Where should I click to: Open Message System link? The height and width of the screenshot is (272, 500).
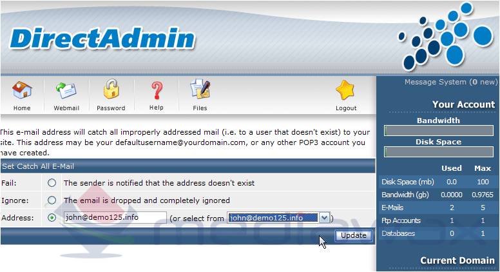tap(451, 82)
